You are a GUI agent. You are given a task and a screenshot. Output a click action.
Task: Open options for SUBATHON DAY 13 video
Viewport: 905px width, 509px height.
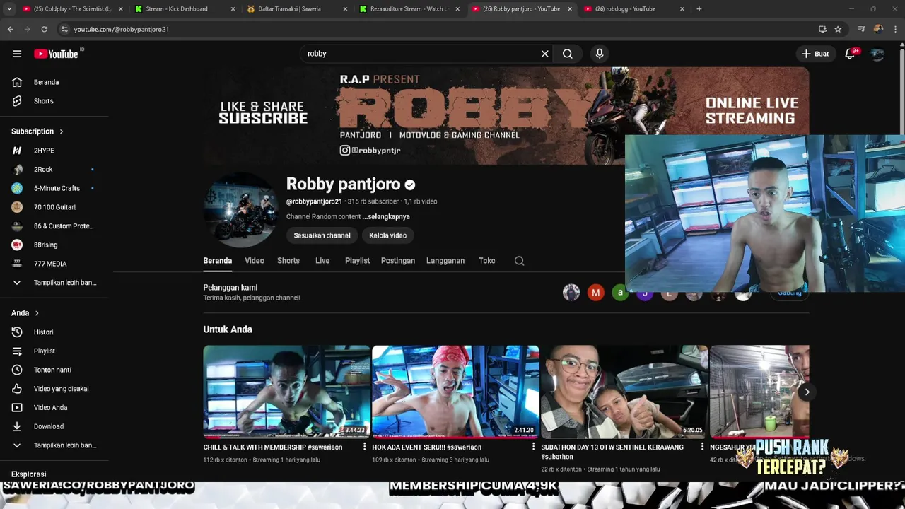pyautogui.click(x=702, y=447)
